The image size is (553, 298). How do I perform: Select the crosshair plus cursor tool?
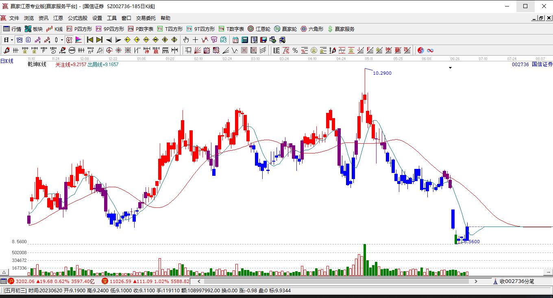click(x=196, y=40)
